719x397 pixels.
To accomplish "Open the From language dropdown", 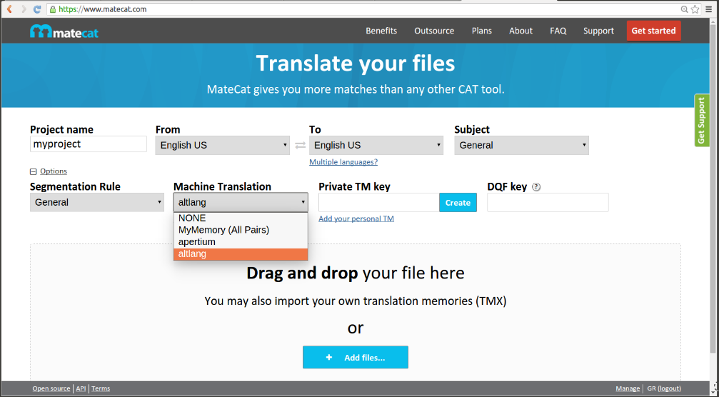I will pos(222,146).
